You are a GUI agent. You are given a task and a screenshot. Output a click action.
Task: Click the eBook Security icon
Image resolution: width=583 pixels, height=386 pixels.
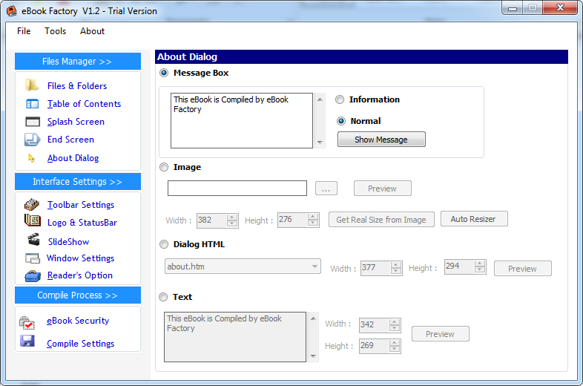[x=27, y=323]
